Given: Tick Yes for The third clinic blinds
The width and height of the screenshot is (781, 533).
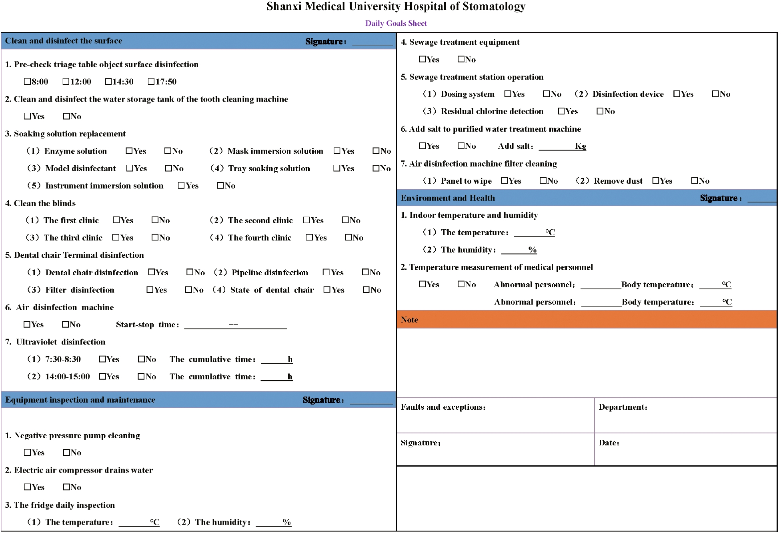Looking at the screenshot, I should click(116, 237).
